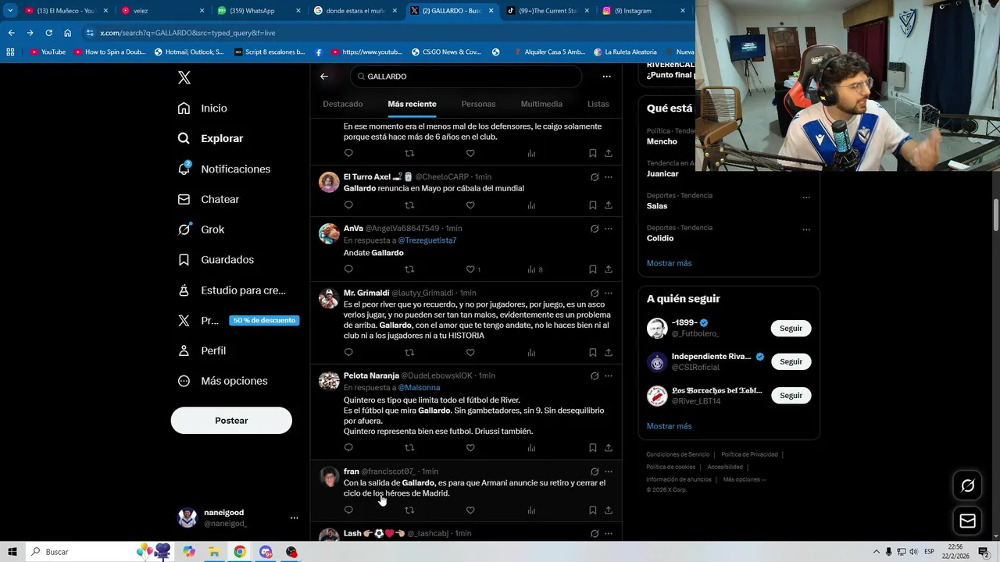Reply to El Turro Axel's tweet

348,205
